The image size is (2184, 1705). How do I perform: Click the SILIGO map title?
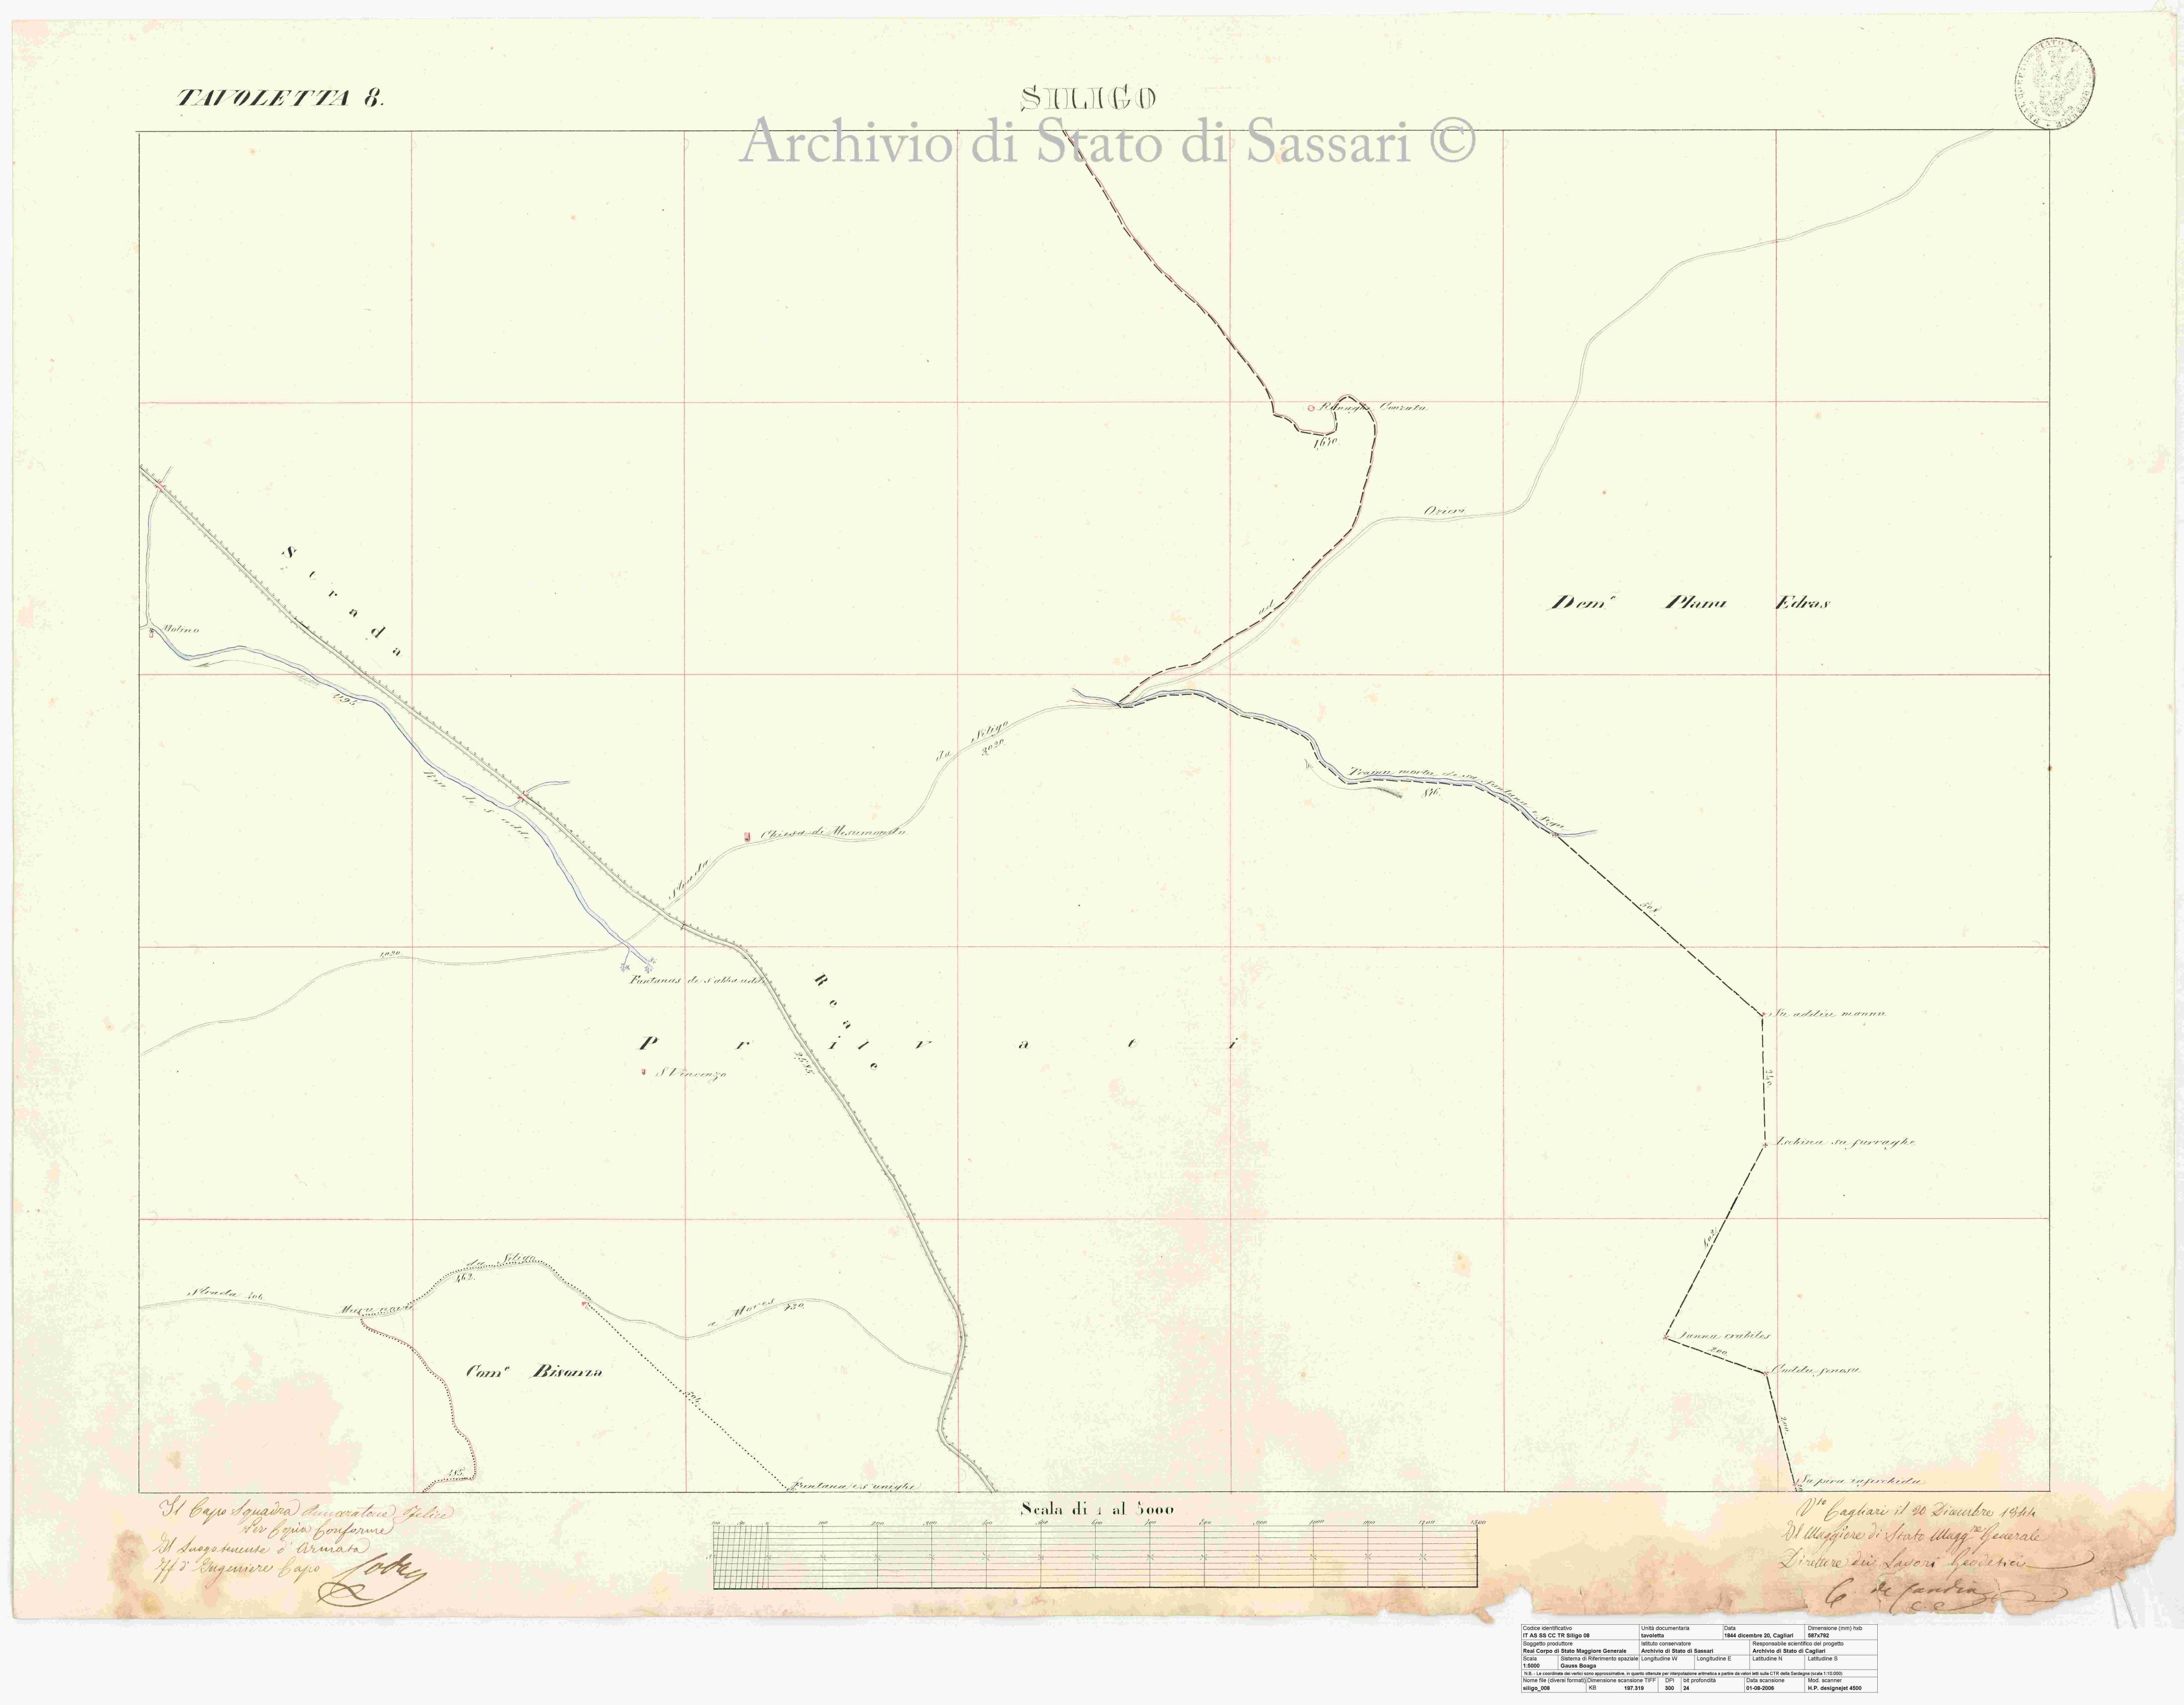(x=1089, y=98)
